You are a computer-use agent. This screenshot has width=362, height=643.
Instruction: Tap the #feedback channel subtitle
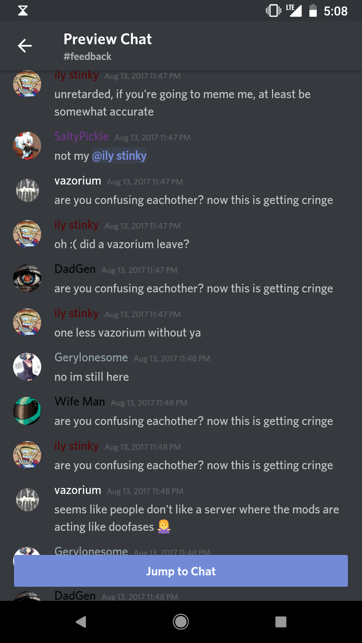coord(87,56)
